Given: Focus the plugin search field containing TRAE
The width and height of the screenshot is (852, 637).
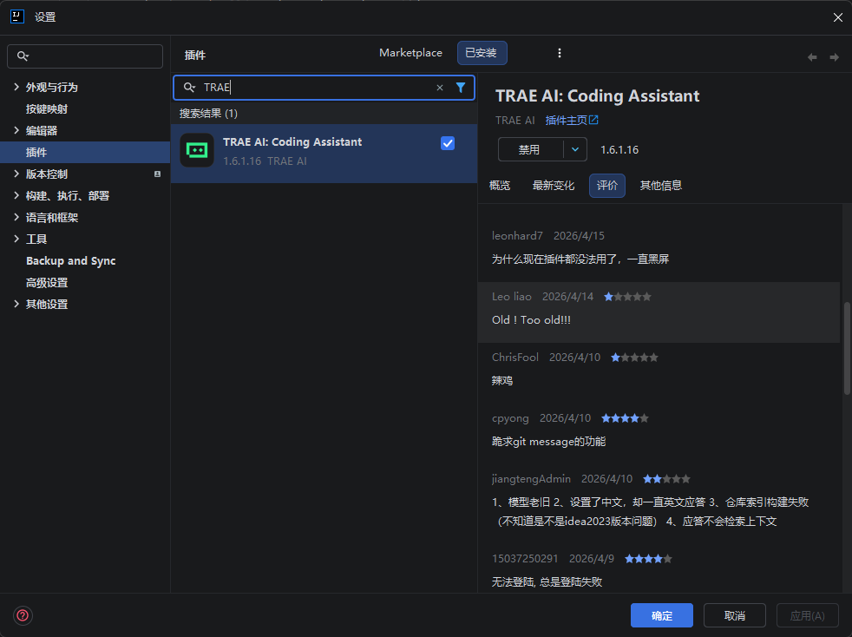Looking at the screenshot, I should pos(324,88).
